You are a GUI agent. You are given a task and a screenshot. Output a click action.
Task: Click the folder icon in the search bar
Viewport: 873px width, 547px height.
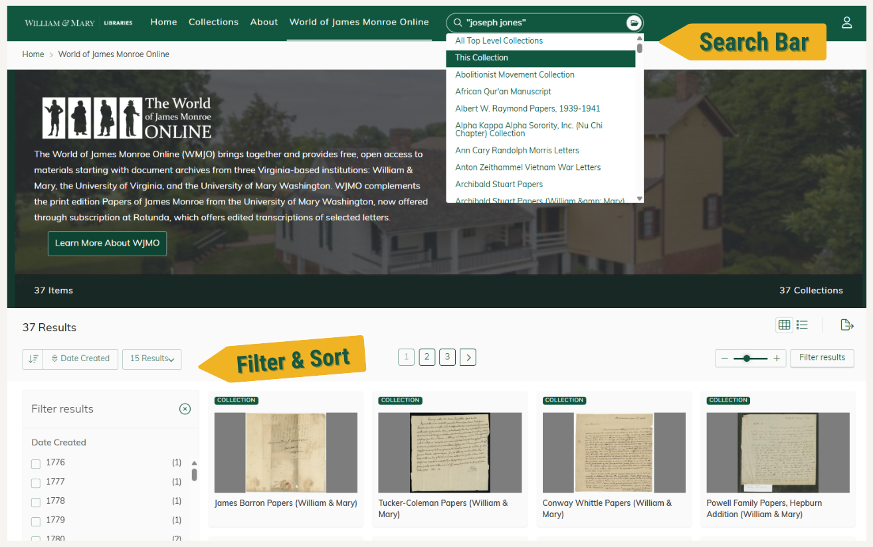coord(634,22)
